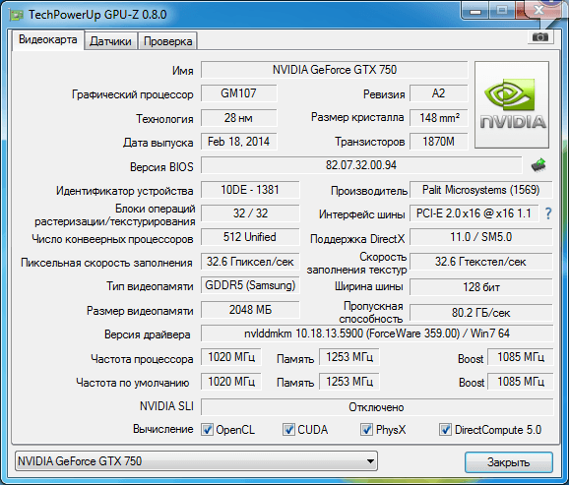Switch to the Датчики tab
The width and height of the screenshot is (569, 485).
(x=110, y=41)
